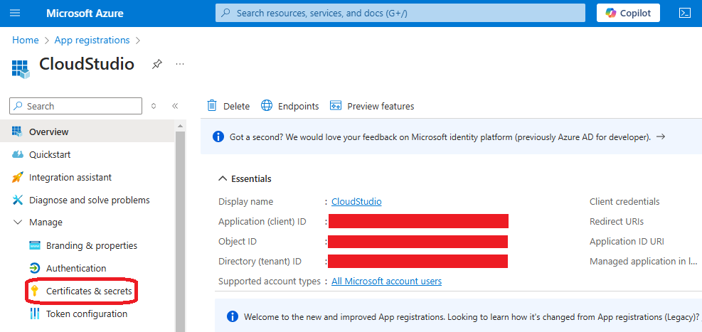
Task: Go to Token configuration
Action: click(86, 314)
